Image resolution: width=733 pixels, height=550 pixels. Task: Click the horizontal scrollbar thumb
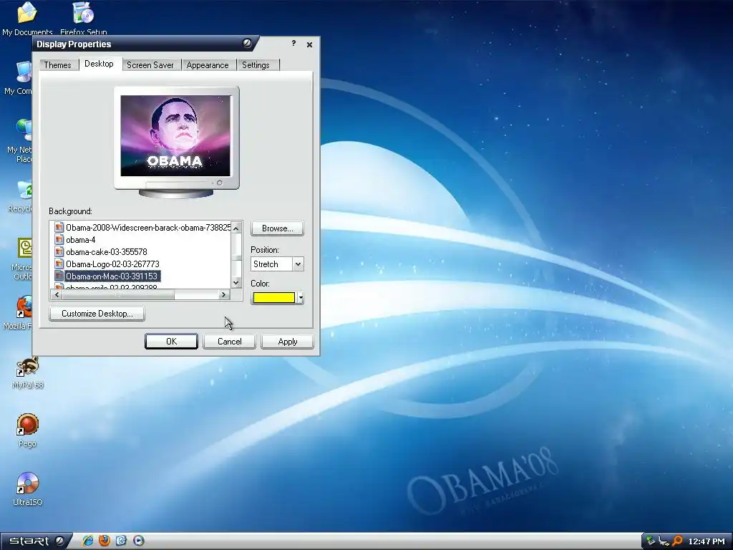pos(118,294)
